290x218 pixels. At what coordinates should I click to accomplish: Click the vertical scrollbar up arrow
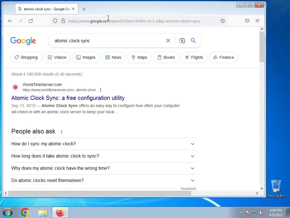[262, 29]
